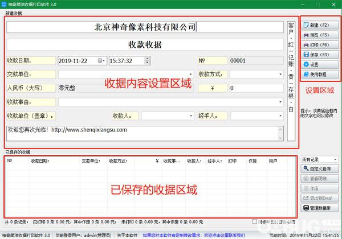Click the blue custom development contact link

[x=194, y=235]
